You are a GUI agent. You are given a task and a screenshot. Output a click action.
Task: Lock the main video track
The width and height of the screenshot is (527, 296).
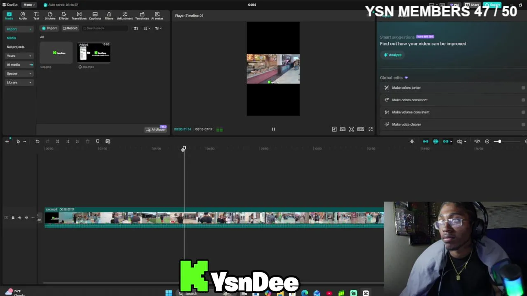13,217
